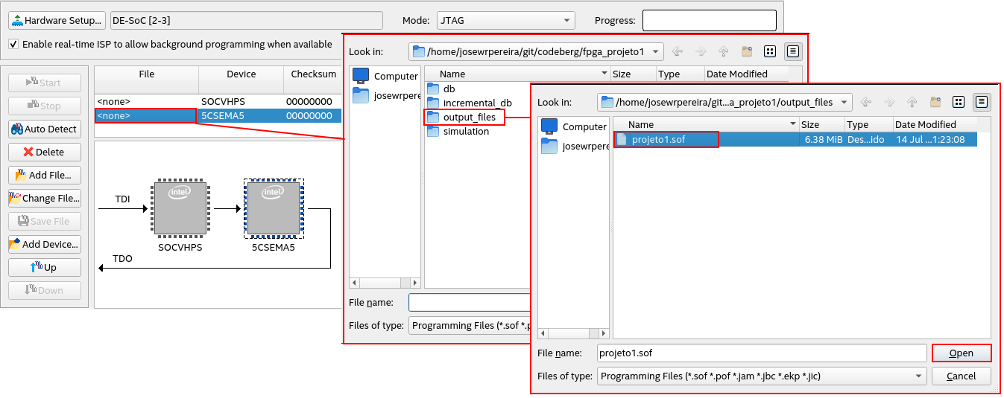Viewport: 1004px width, 398px height.
Task: Create new folder in front dialog
Action: 935,102
